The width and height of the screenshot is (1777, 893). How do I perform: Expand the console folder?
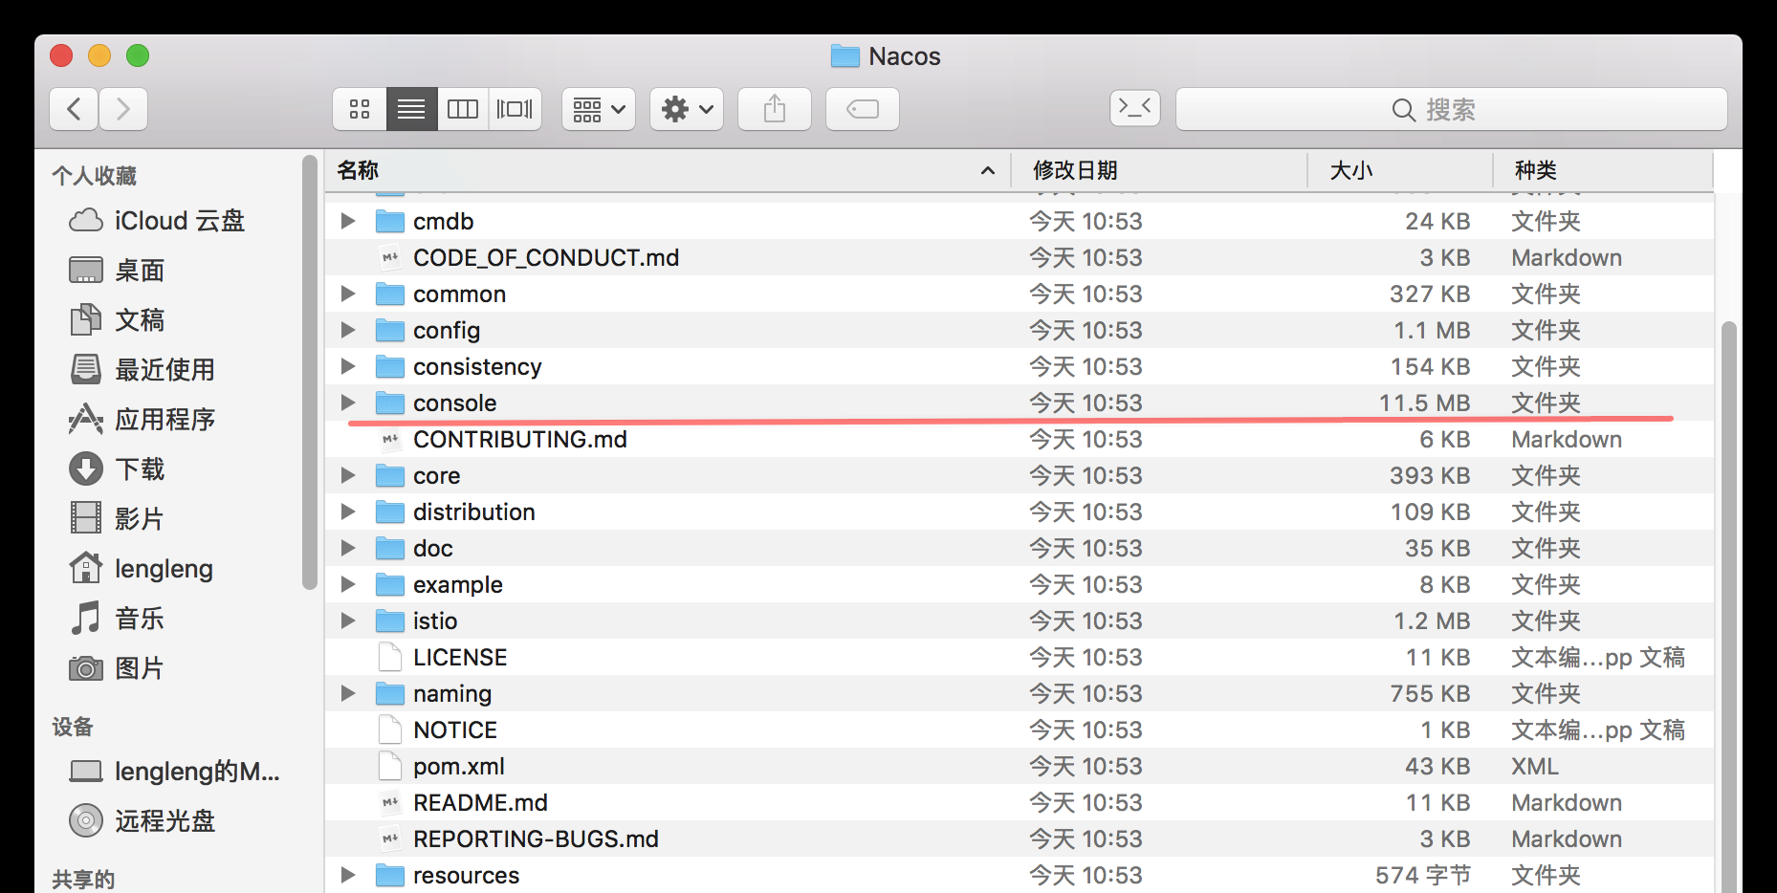point(348,403)
